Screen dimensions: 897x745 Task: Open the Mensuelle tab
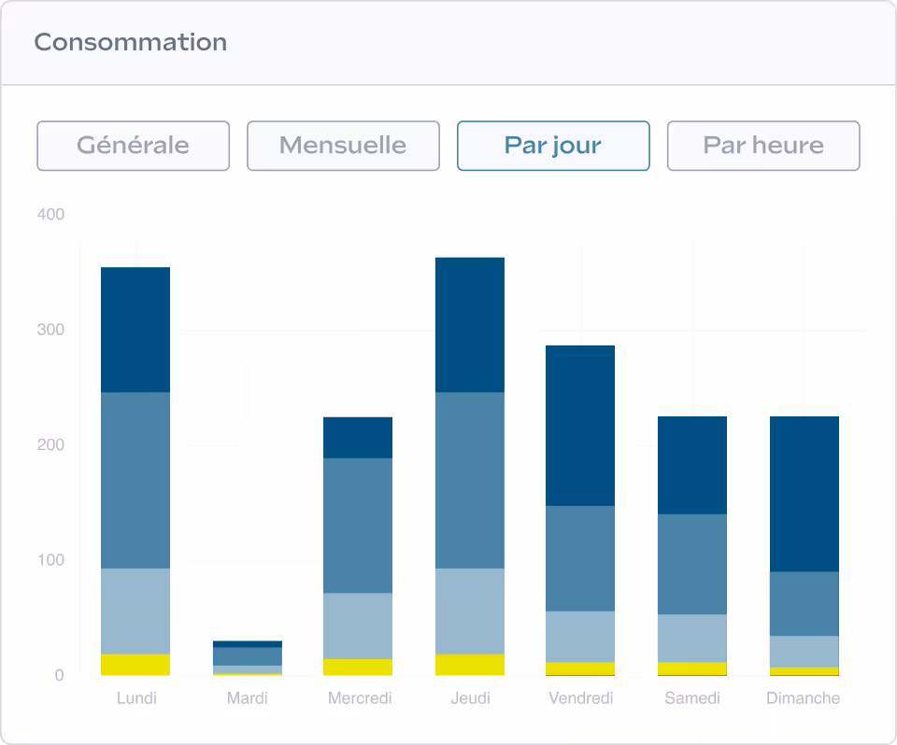tap(343, 146)
